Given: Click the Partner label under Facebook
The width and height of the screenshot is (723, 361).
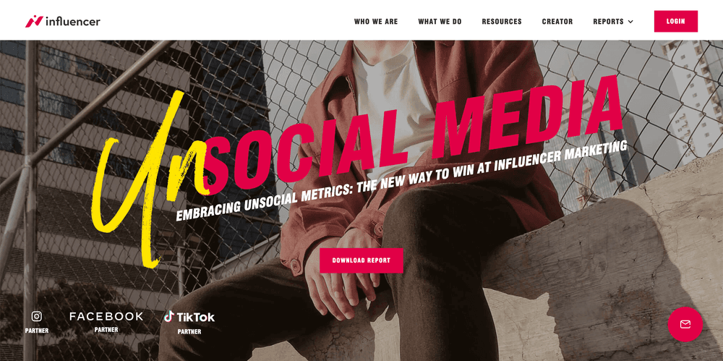Looking at the screenshot, I should coord(106,330).
